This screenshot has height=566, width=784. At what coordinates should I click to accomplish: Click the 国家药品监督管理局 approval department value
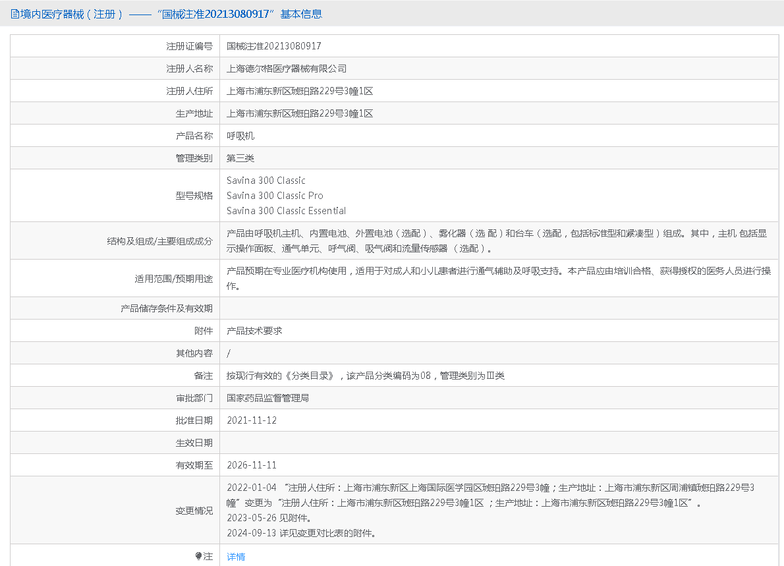268,398
